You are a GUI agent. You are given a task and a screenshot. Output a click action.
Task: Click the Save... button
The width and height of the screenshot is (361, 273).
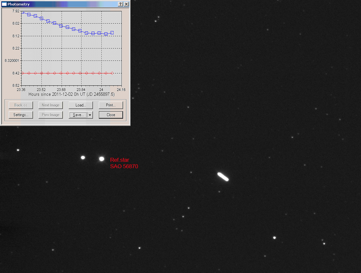[x=78, y=115]
